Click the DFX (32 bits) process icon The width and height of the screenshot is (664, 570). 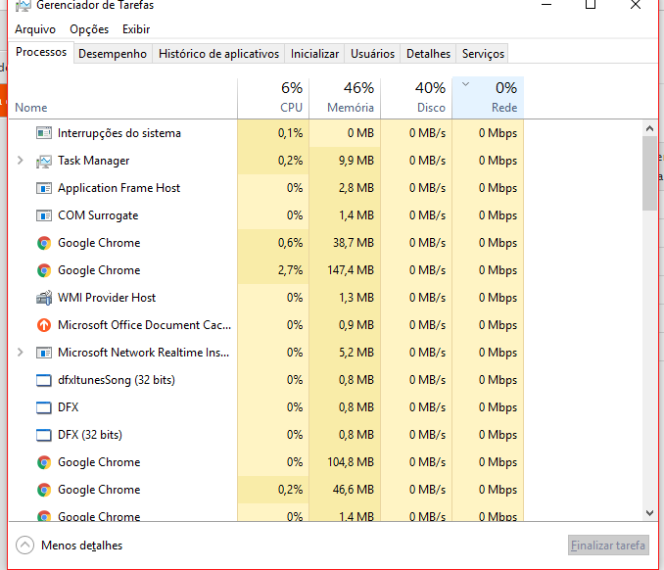pyautogui.click(x=44, y=435)
